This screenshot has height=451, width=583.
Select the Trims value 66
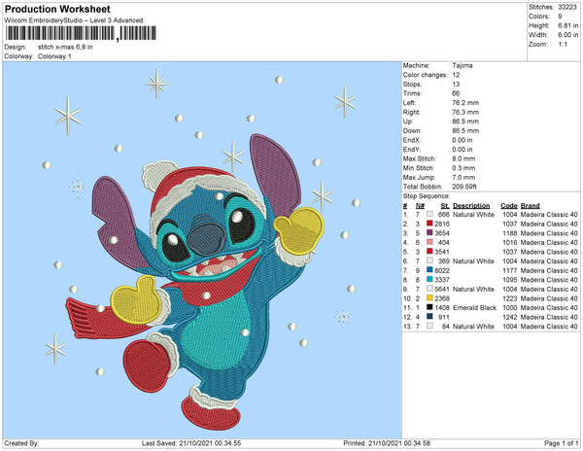click(x=457, y=93)
